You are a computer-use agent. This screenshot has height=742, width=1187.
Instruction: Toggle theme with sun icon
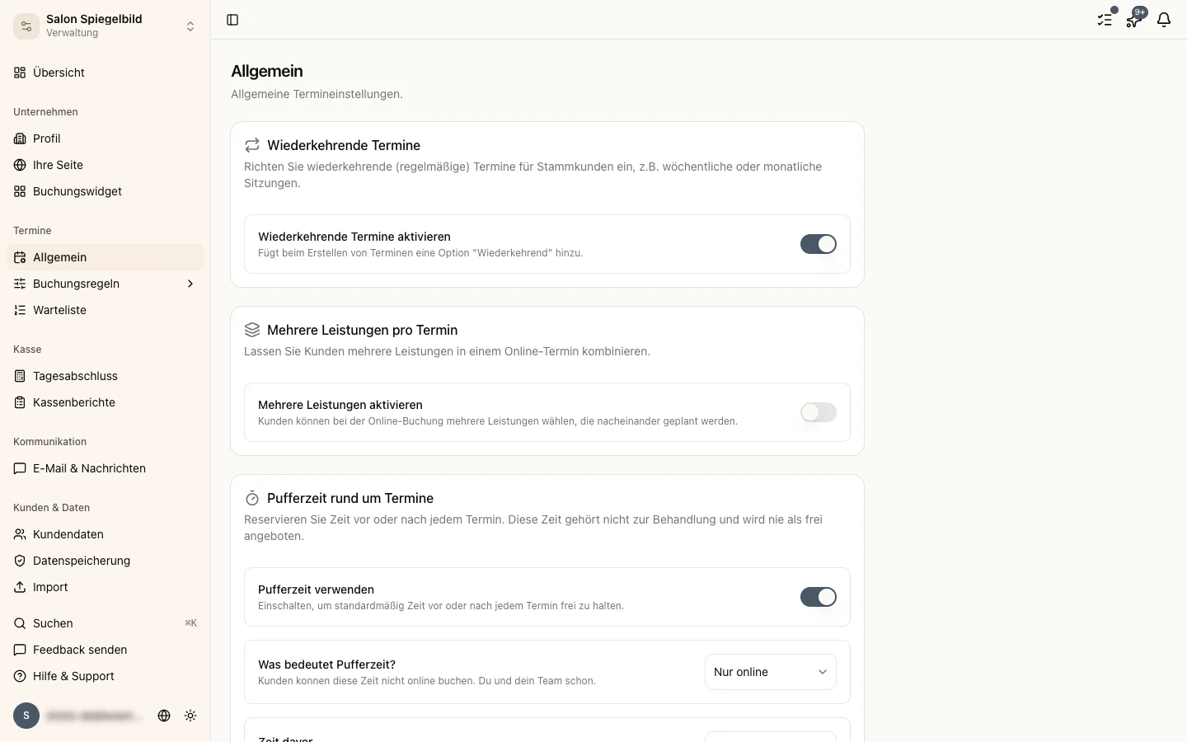pos(190,716)
